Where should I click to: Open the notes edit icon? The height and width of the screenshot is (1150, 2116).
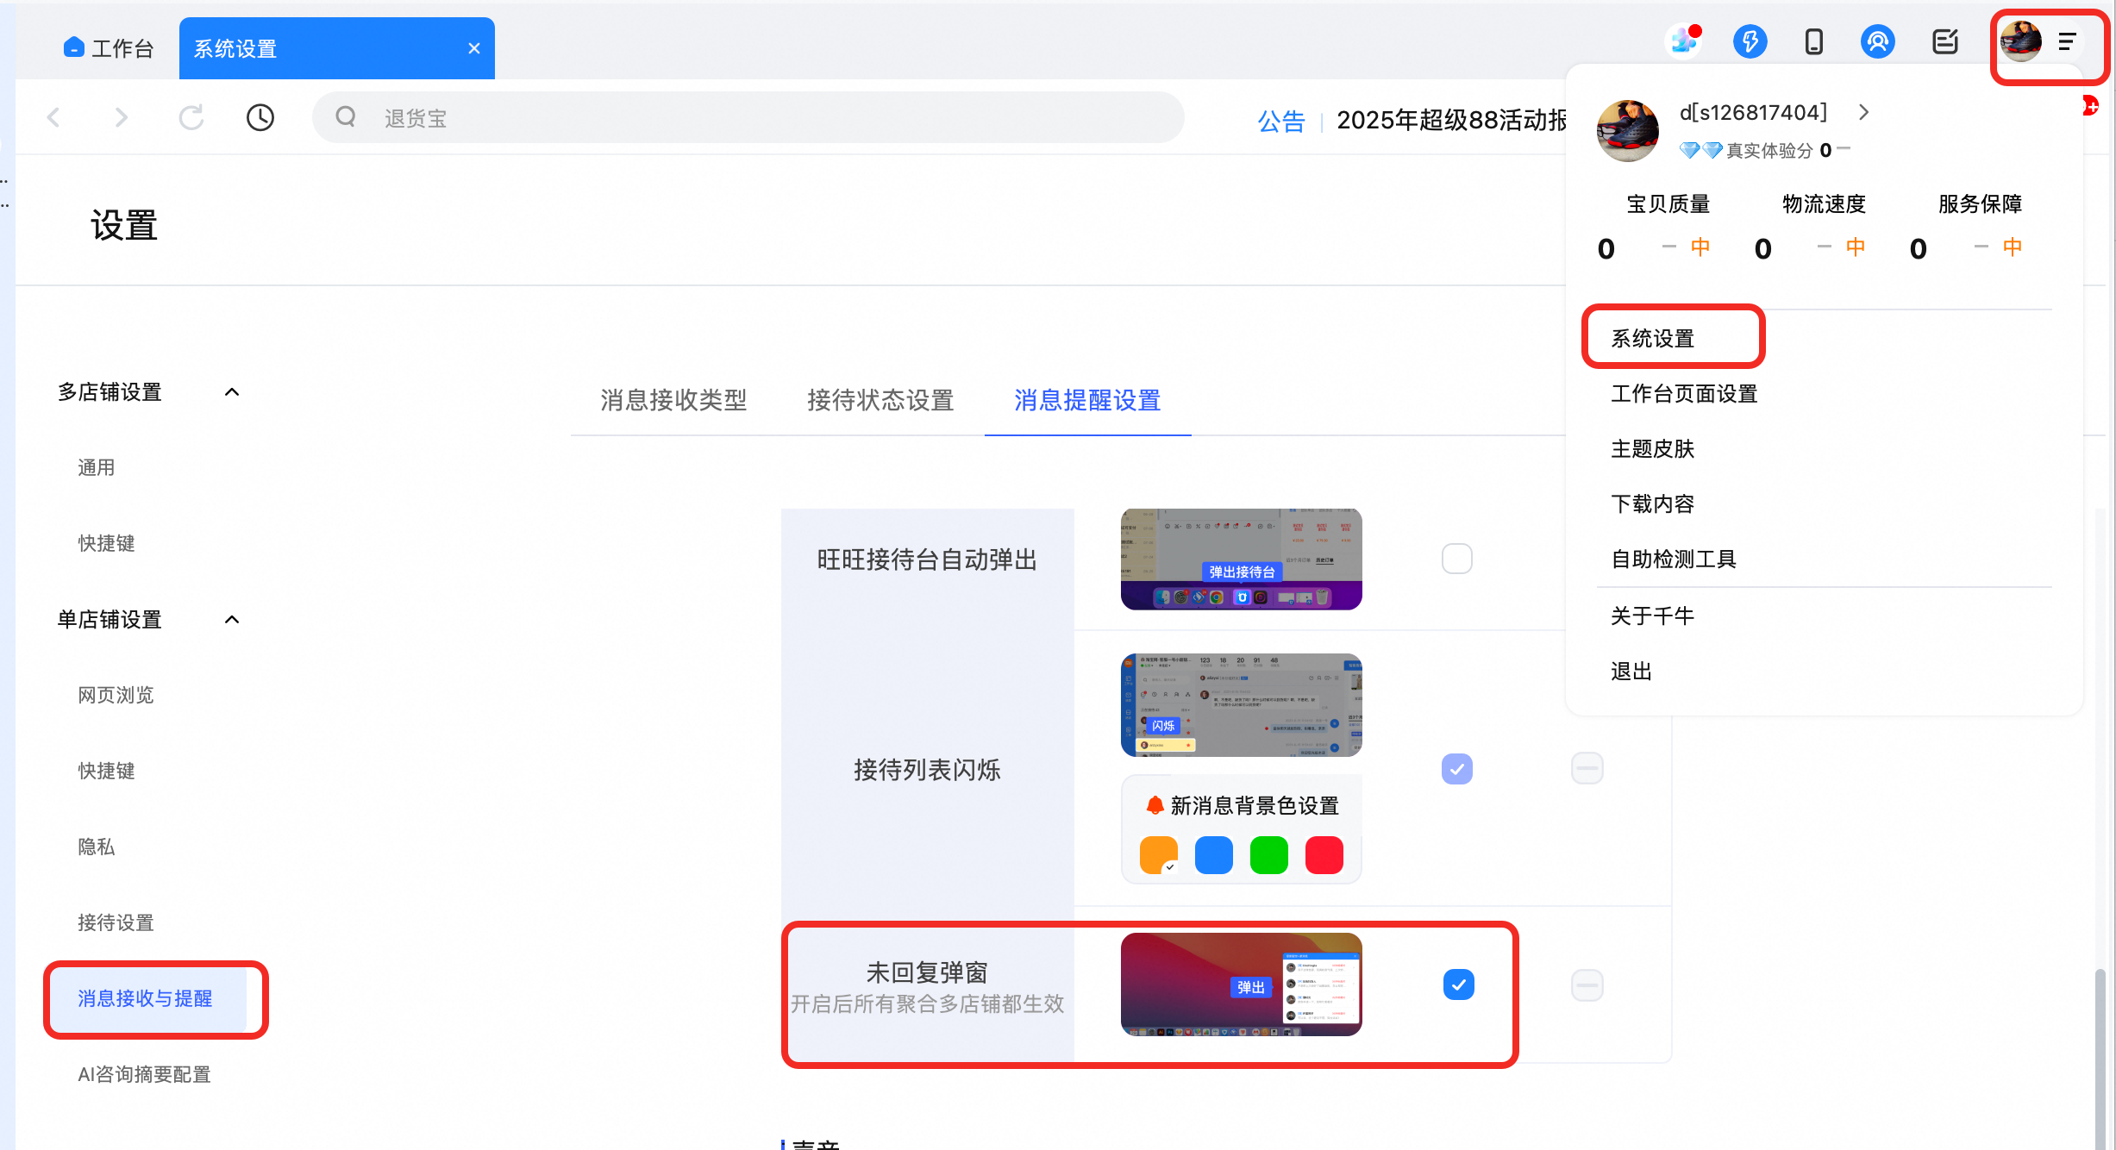tap(1944, 41)
